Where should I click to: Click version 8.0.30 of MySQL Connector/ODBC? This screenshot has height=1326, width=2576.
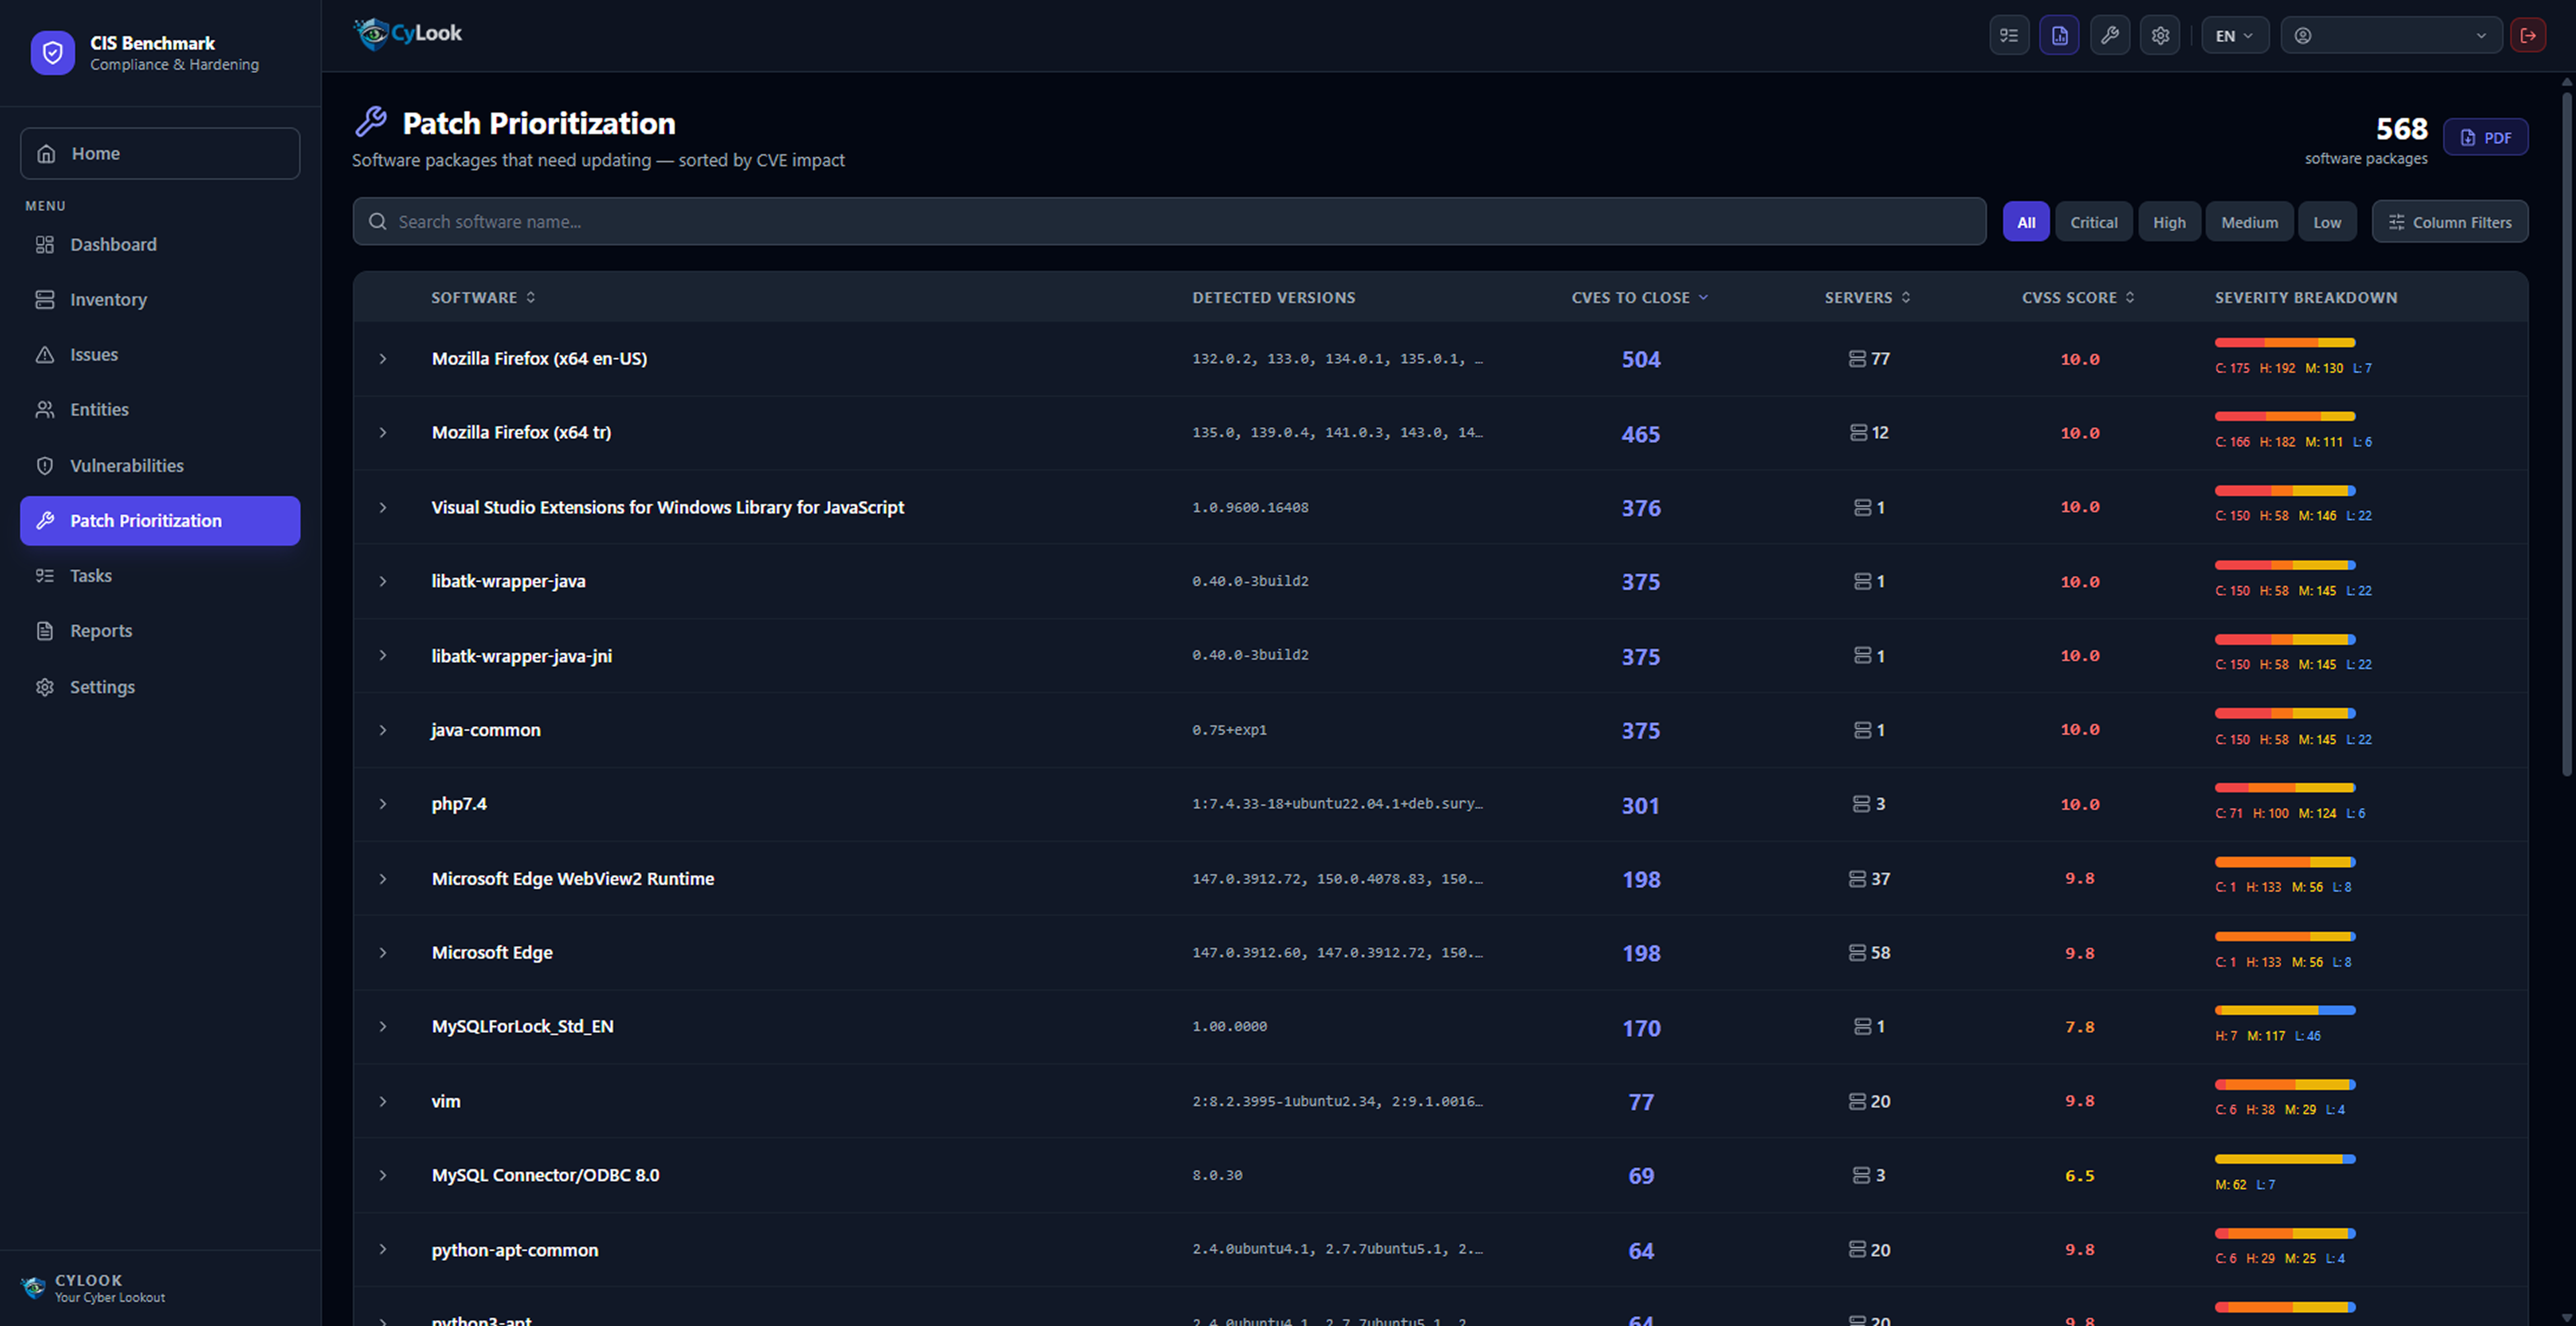[x=1217, y=1176]
